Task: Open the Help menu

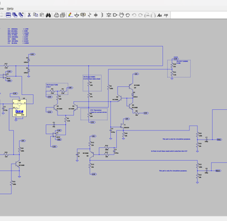Action: pos(10,8)
